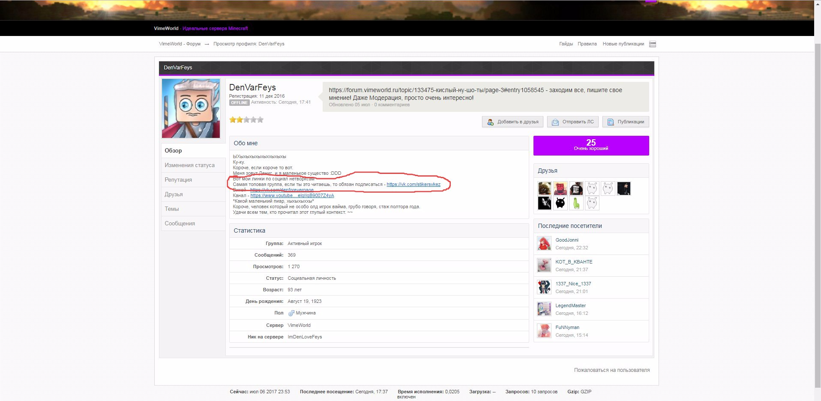Click the Добавить в друзья button
The width and height of the screenshot is (821, 401).
(513, 122)
